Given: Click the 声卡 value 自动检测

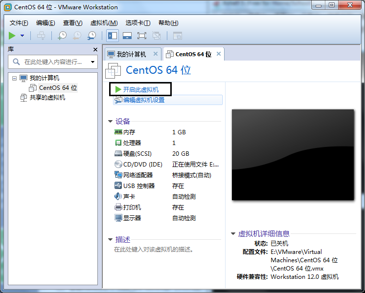Looking at the screenshot, I should [x=184, y=197].
